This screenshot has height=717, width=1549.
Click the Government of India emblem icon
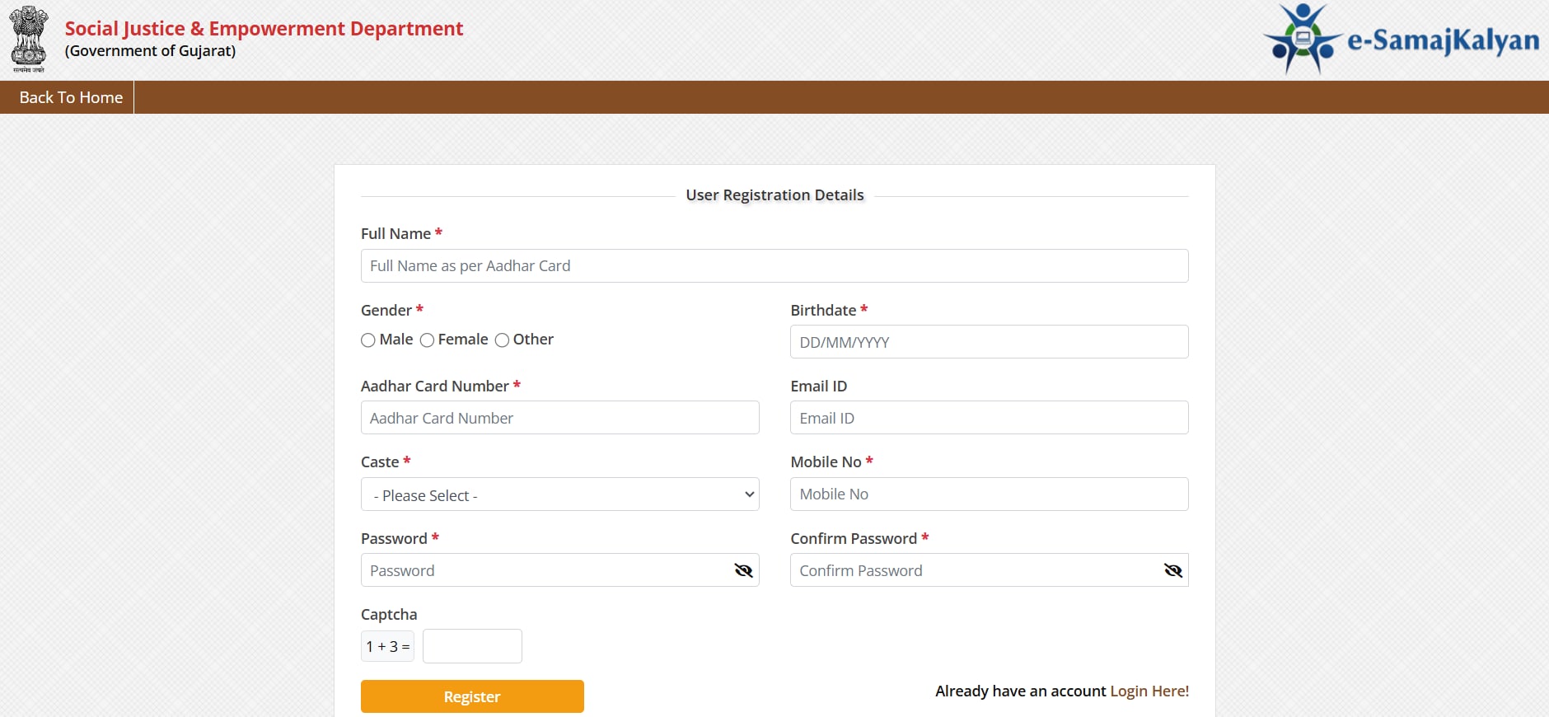click(29, 39)
